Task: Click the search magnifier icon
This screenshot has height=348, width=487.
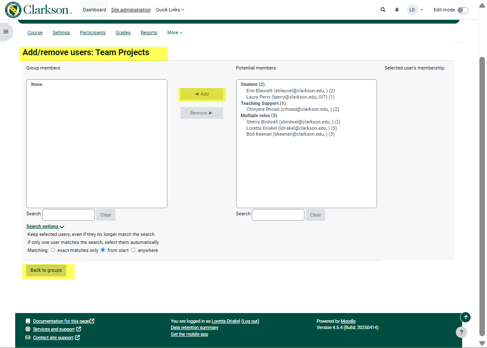Action: point(383,10)
